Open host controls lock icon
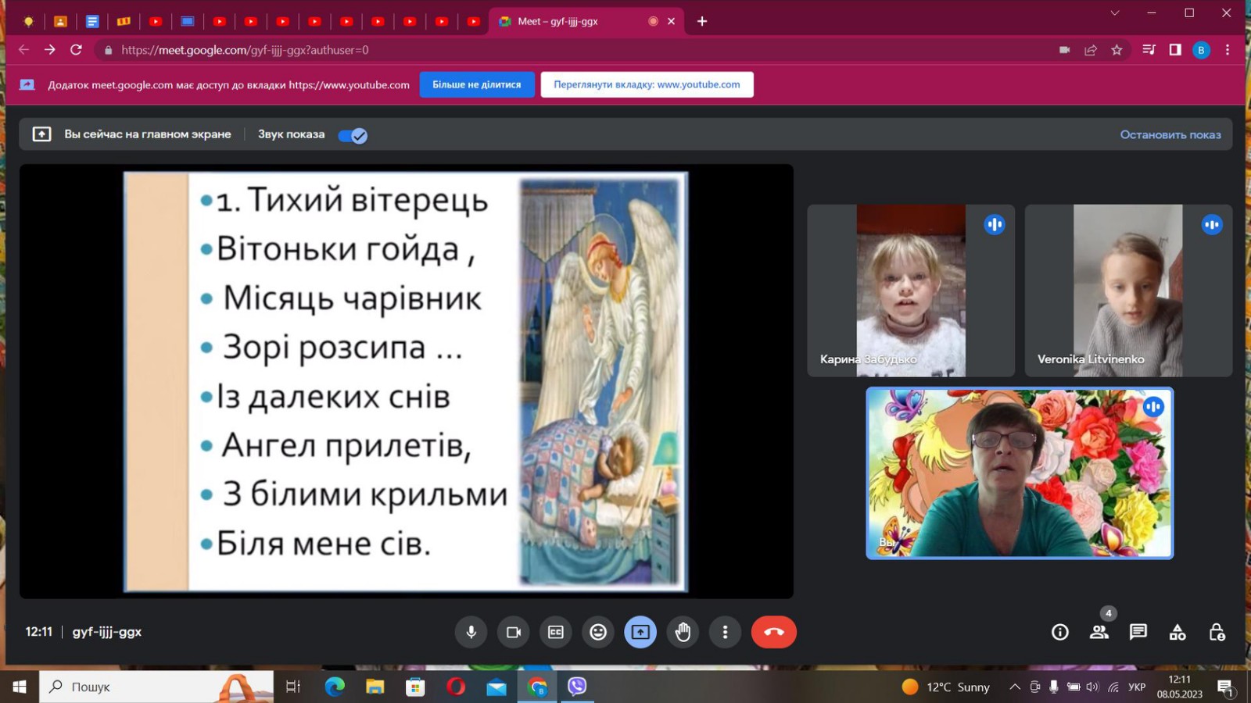 click(1217, 632)
